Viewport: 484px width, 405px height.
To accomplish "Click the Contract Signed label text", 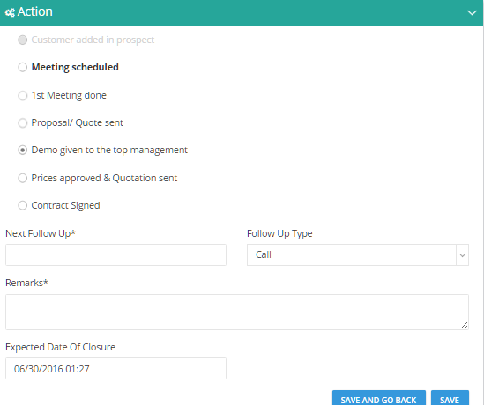I will [x=65, y=206].
